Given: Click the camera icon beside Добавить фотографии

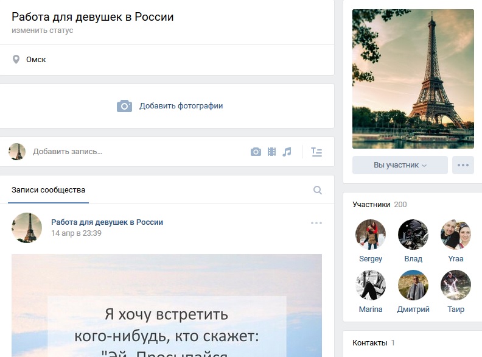Looking at the screenshot, I should tap(124, 106).
